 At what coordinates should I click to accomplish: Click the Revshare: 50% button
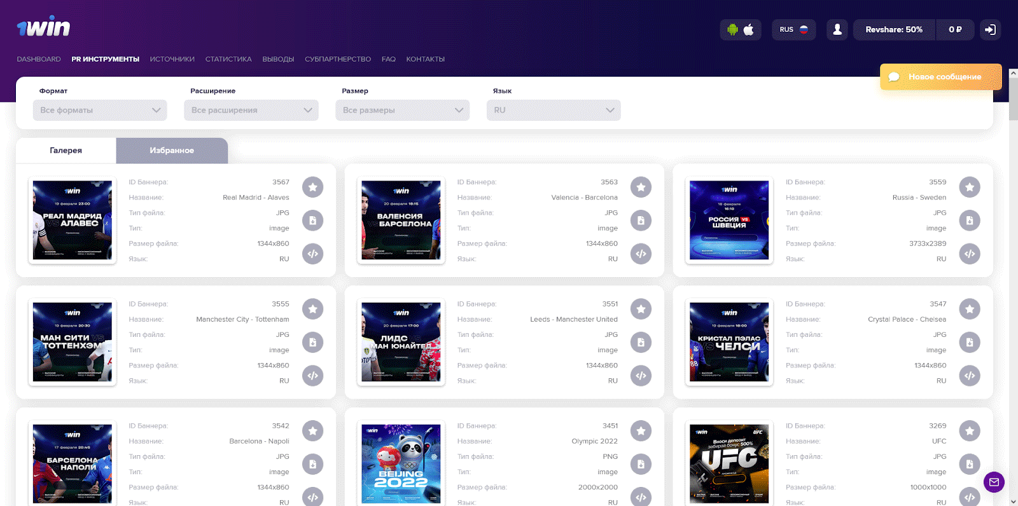[894, 29]
